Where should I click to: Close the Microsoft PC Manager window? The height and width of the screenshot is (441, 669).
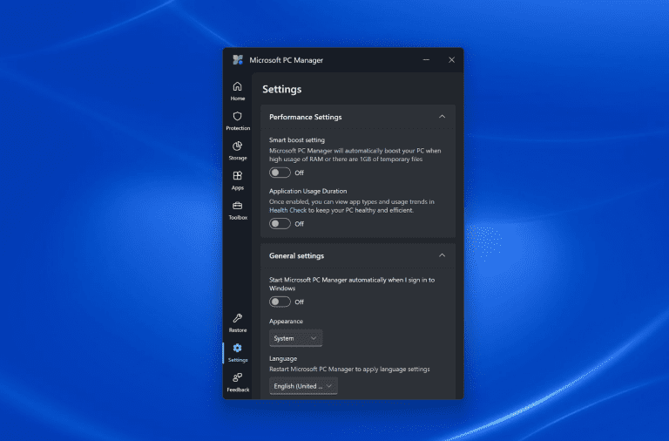(451, 60)
